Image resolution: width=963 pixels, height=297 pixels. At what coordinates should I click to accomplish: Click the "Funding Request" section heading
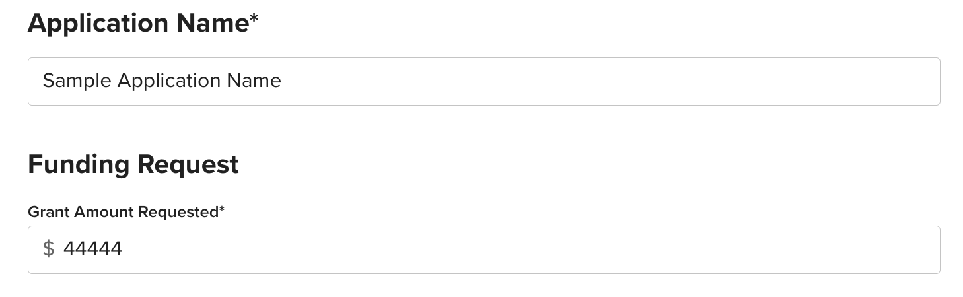[133, 164]
